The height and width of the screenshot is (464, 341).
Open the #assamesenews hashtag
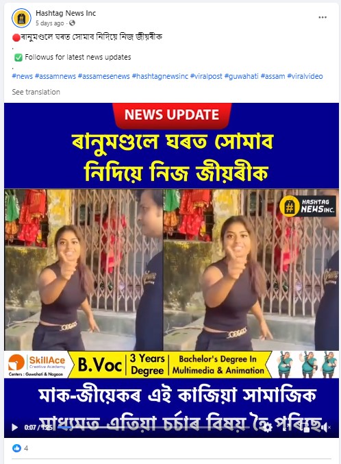pyautogui.click(x=104, y=76)
